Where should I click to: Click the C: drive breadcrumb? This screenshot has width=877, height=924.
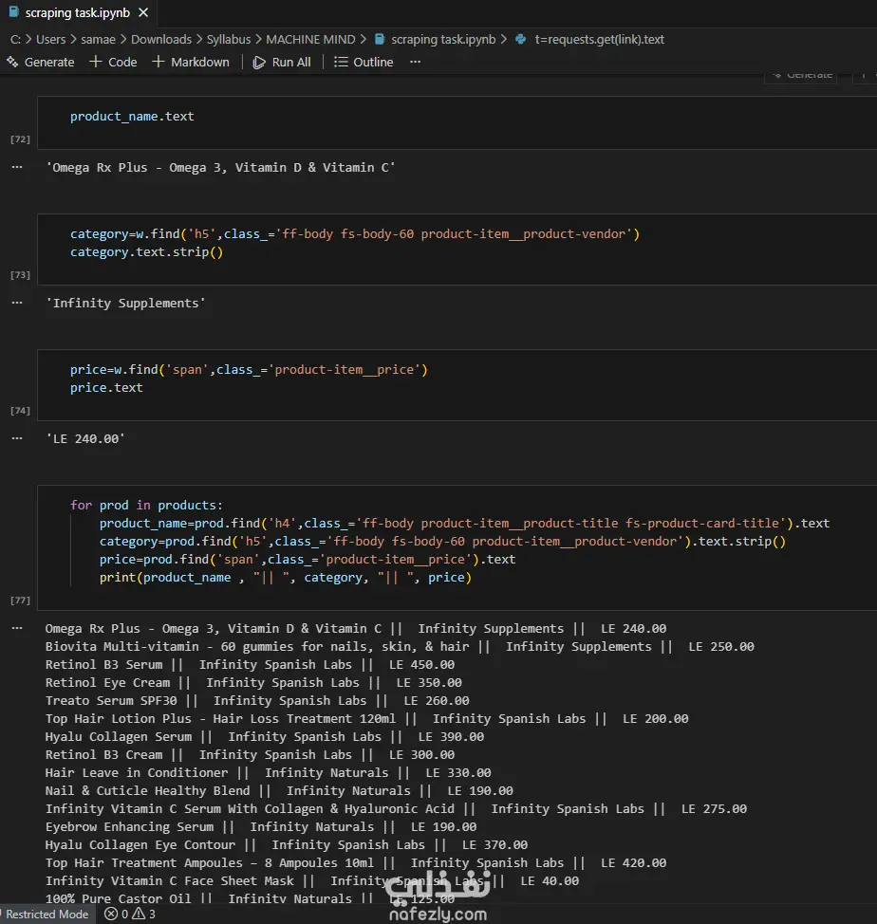pyautogui.click(x=15, y=40)
